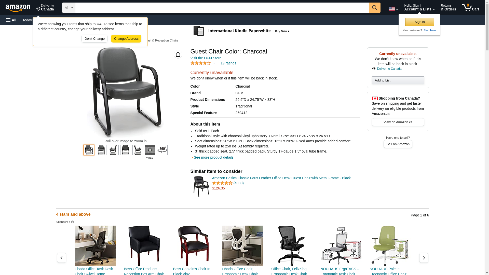The image size is (489, 275).
Task: Open the shopping cart icon
Action: click(471, 8)
